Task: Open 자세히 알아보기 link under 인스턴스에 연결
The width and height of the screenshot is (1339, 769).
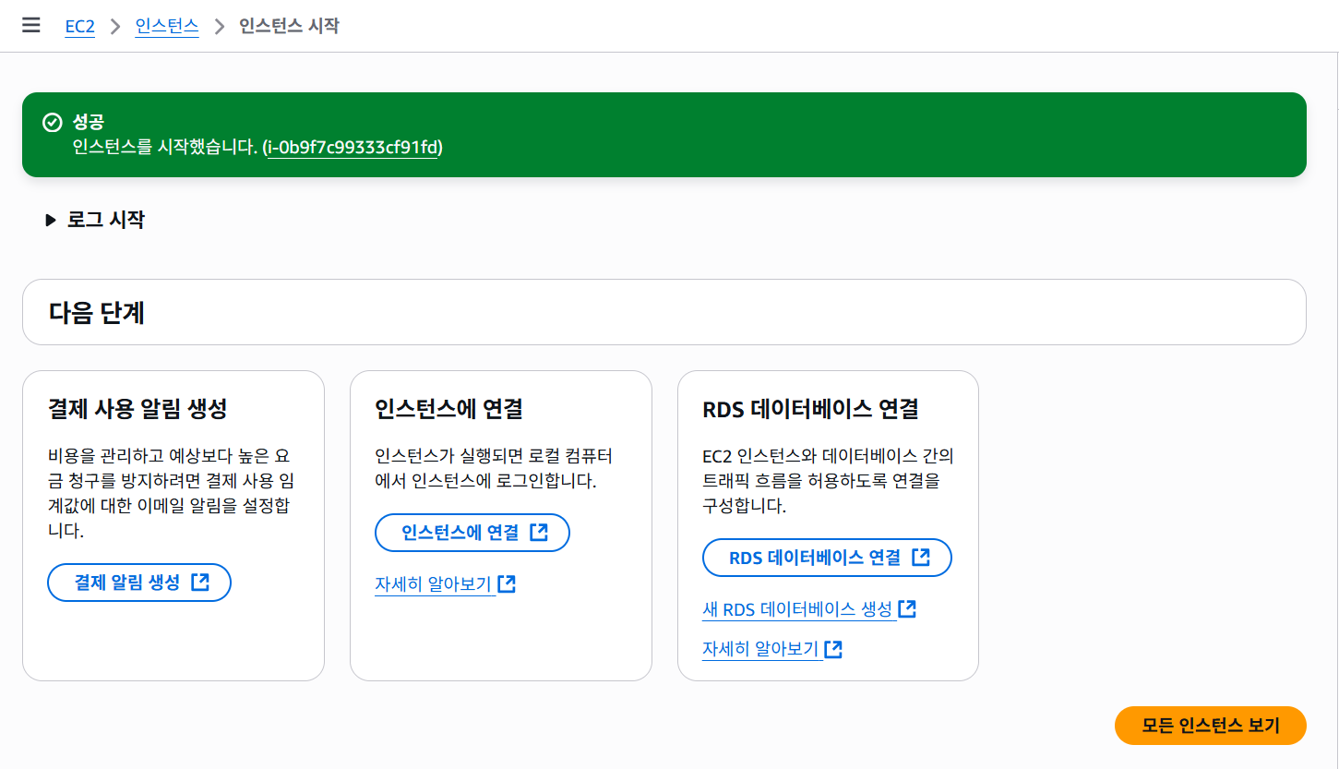Action: (x=434, y=584)
